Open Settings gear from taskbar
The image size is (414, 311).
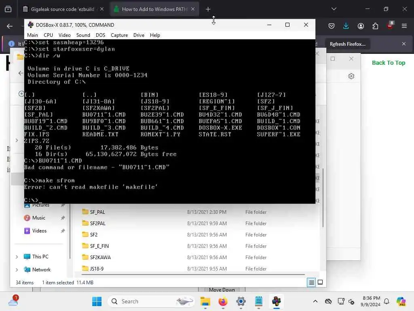coord(241,301)
